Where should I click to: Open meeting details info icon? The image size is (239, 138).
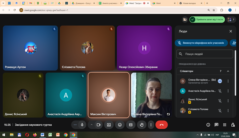208,125
